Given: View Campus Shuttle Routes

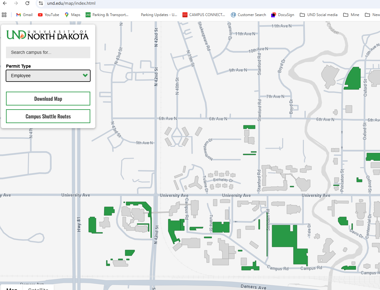Looking at the screenshot, I should tap(48, 116).
